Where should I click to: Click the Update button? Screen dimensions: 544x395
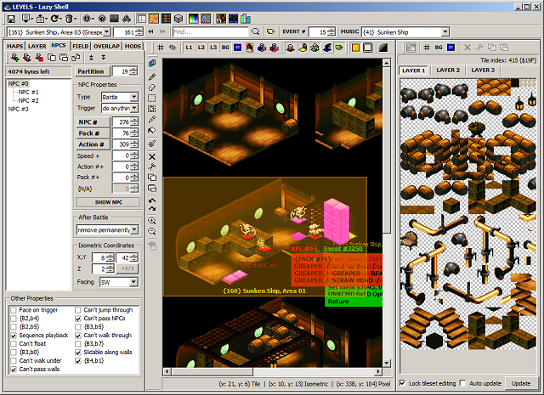(x=520, y=383)
